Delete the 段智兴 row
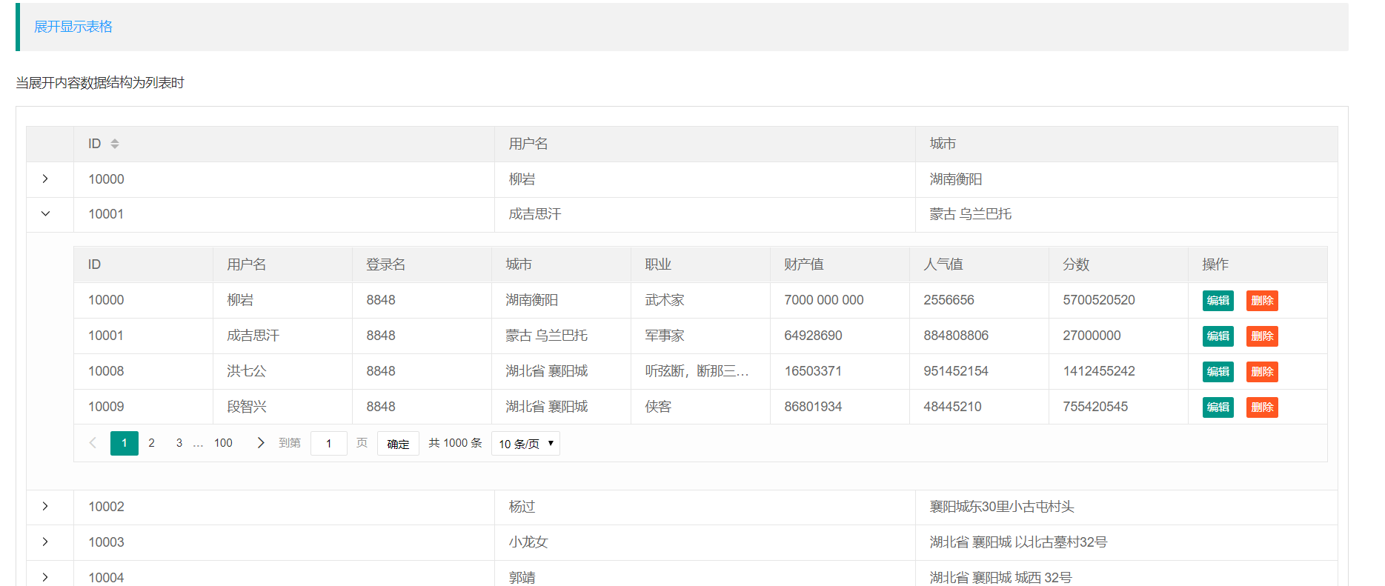 [1261, 407]
